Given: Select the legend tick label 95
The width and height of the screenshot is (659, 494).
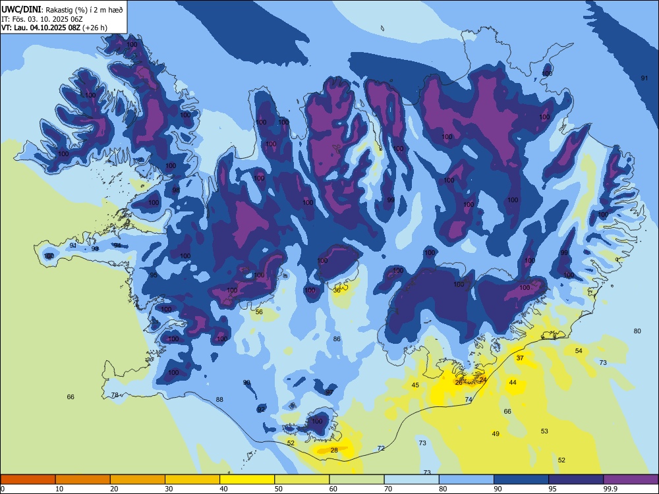Looking at the screenshot, I should pyautogui.click(x=552, y=489).
